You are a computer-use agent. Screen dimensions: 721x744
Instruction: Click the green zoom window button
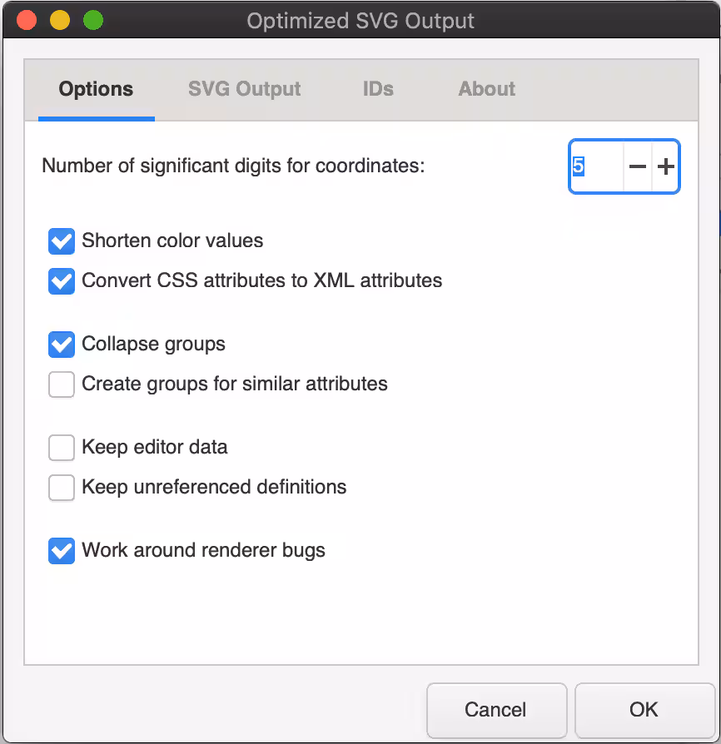[93, 20]
